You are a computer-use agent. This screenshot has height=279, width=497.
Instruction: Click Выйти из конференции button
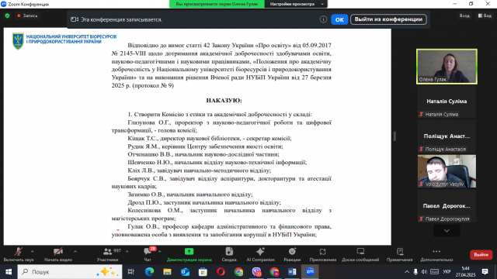(388, 19)
